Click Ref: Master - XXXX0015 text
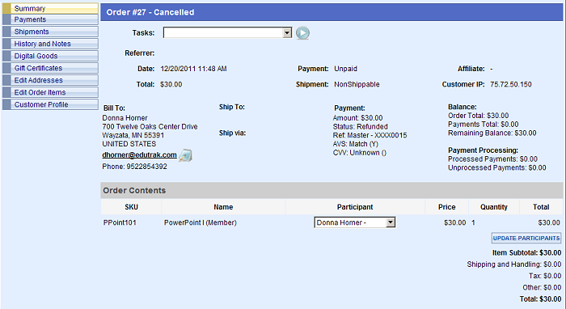The width and height of the screenshot is (566, 309). click(370, 135)
